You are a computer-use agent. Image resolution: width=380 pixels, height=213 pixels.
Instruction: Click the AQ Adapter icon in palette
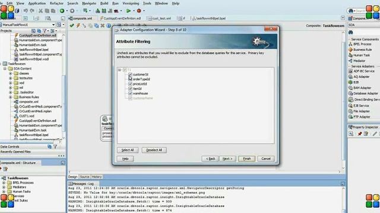(x=350, y=77)
